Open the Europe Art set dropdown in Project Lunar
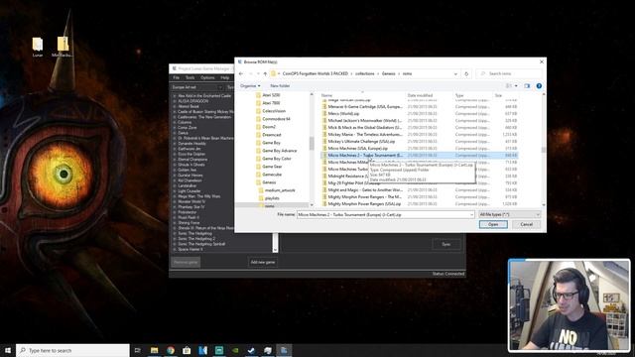This screenshot has width=635, height=357. point(197,87)
